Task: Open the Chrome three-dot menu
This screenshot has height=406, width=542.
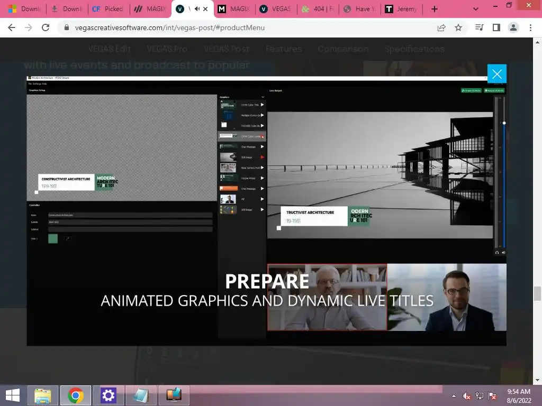Action: click(x=530, y=27)
